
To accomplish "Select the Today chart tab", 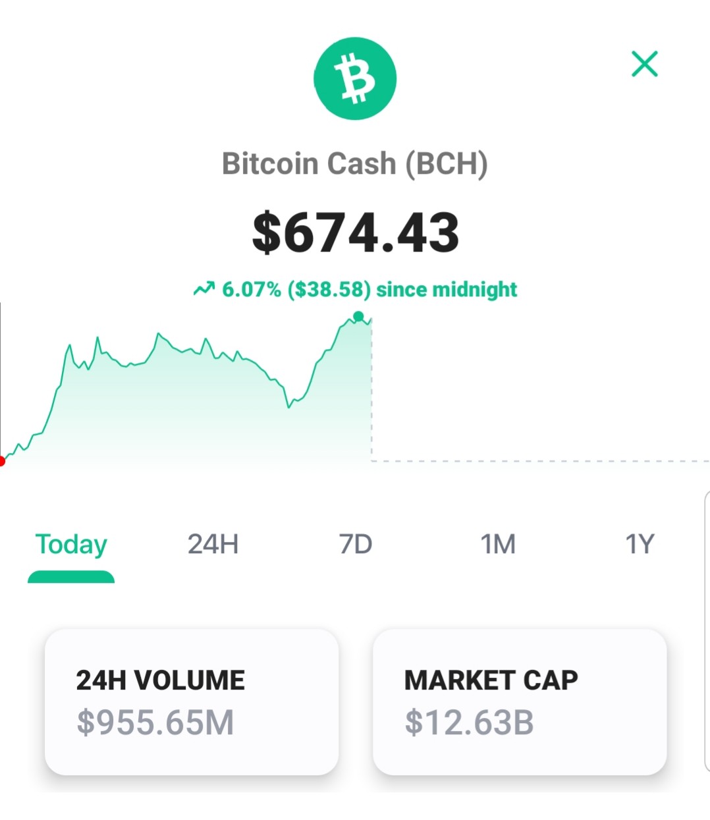I will [71, 544].
